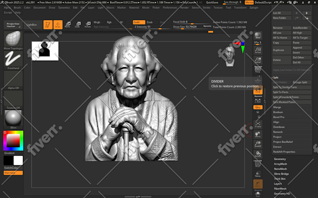Toggle the Persp perspective icon
Viewport: 318px width, 198px height.
point(258,69)
